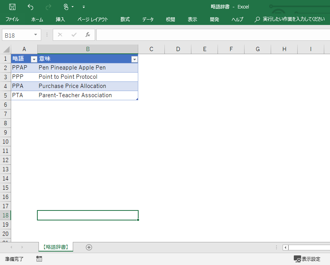Click cell Purchase Price Allocation
Viewport: 330px width, 265px height.
pyautogui.click(x=88, y=86)
